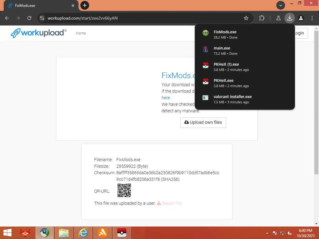Click the 'here' download link
Viewport: 319px width, 239px height.
(x=166, y=98)
